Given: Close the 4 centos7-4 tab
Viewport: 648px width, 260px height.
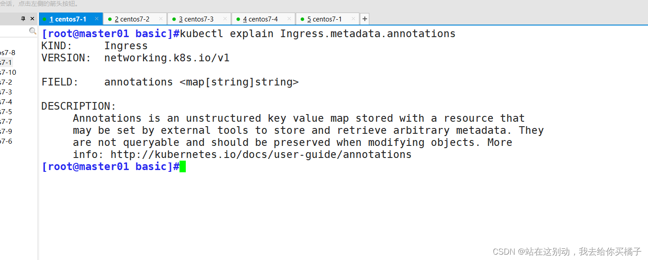Looking at the screenshot, I should coord(289,19).
